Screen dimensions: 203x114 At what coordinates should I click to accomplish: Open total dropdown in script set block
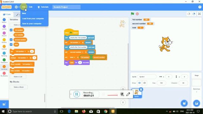click(x=73, y=57)
